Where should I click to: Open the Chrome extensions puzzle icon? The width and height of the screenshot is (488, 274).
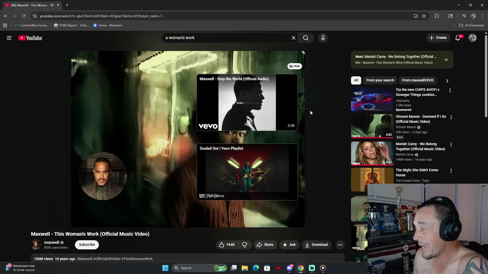click(x=437, y=16)
